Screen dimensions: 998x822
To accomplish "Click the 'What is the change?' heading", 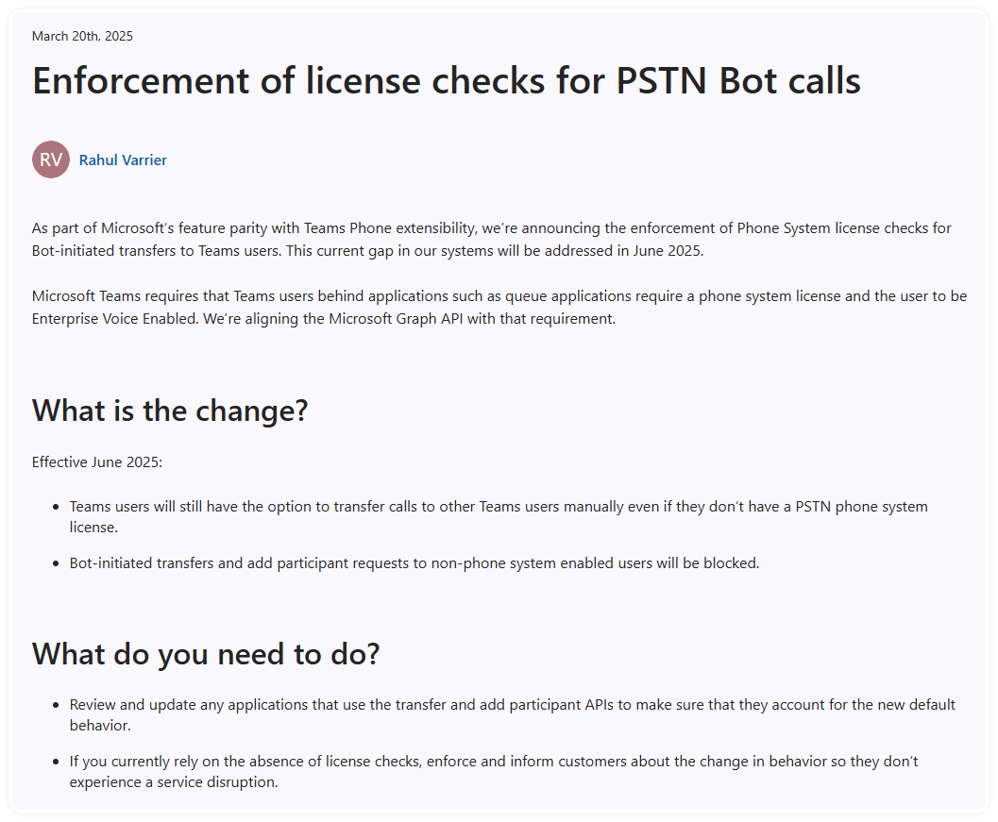I will click(x=170, y=411).
